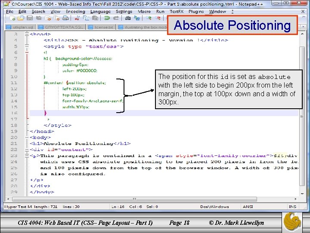Close the document with the menu bar X
Screen dimensions: 310x233
(x=303, y=12)
